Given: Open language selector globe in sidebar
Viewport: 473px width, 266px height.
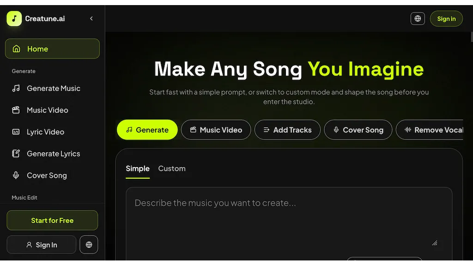Looking at the screenshot, I should pos(89,245).
